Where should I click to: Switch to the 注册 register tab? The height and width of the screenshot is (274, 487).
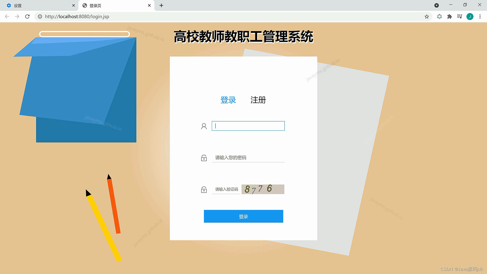258,100
